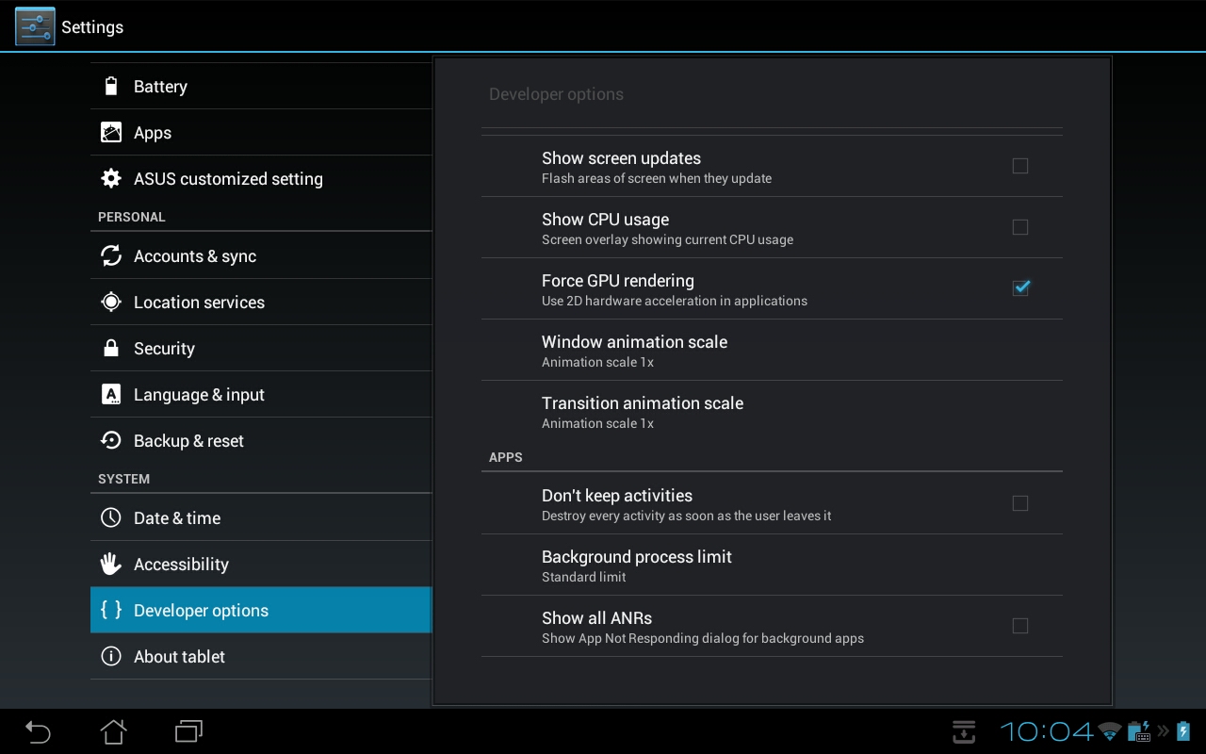Tap the download notification tray icon
1206x754 pixels.
(963, 731)
